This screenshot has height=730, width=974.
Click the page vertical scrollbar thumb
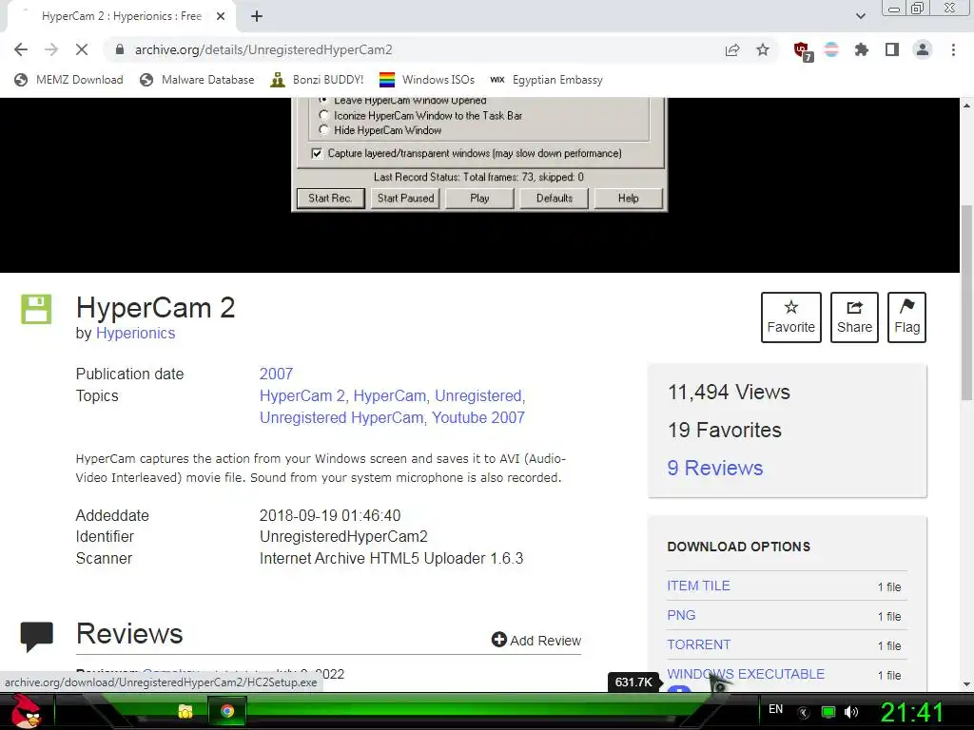pyautogui.click(x=966, y=303)
